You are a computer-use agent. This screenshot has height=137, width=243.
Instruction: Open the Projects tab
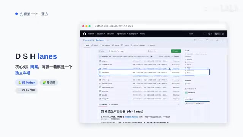coord(125,45)
